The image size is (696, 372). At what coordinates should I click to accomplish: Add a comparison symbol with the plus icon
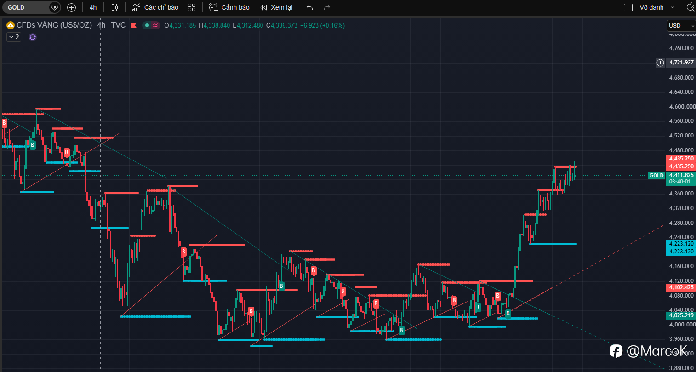click(71, 7)
